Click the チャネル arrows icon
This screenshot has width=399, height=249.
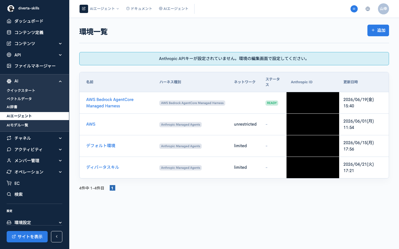pos(9,138)
